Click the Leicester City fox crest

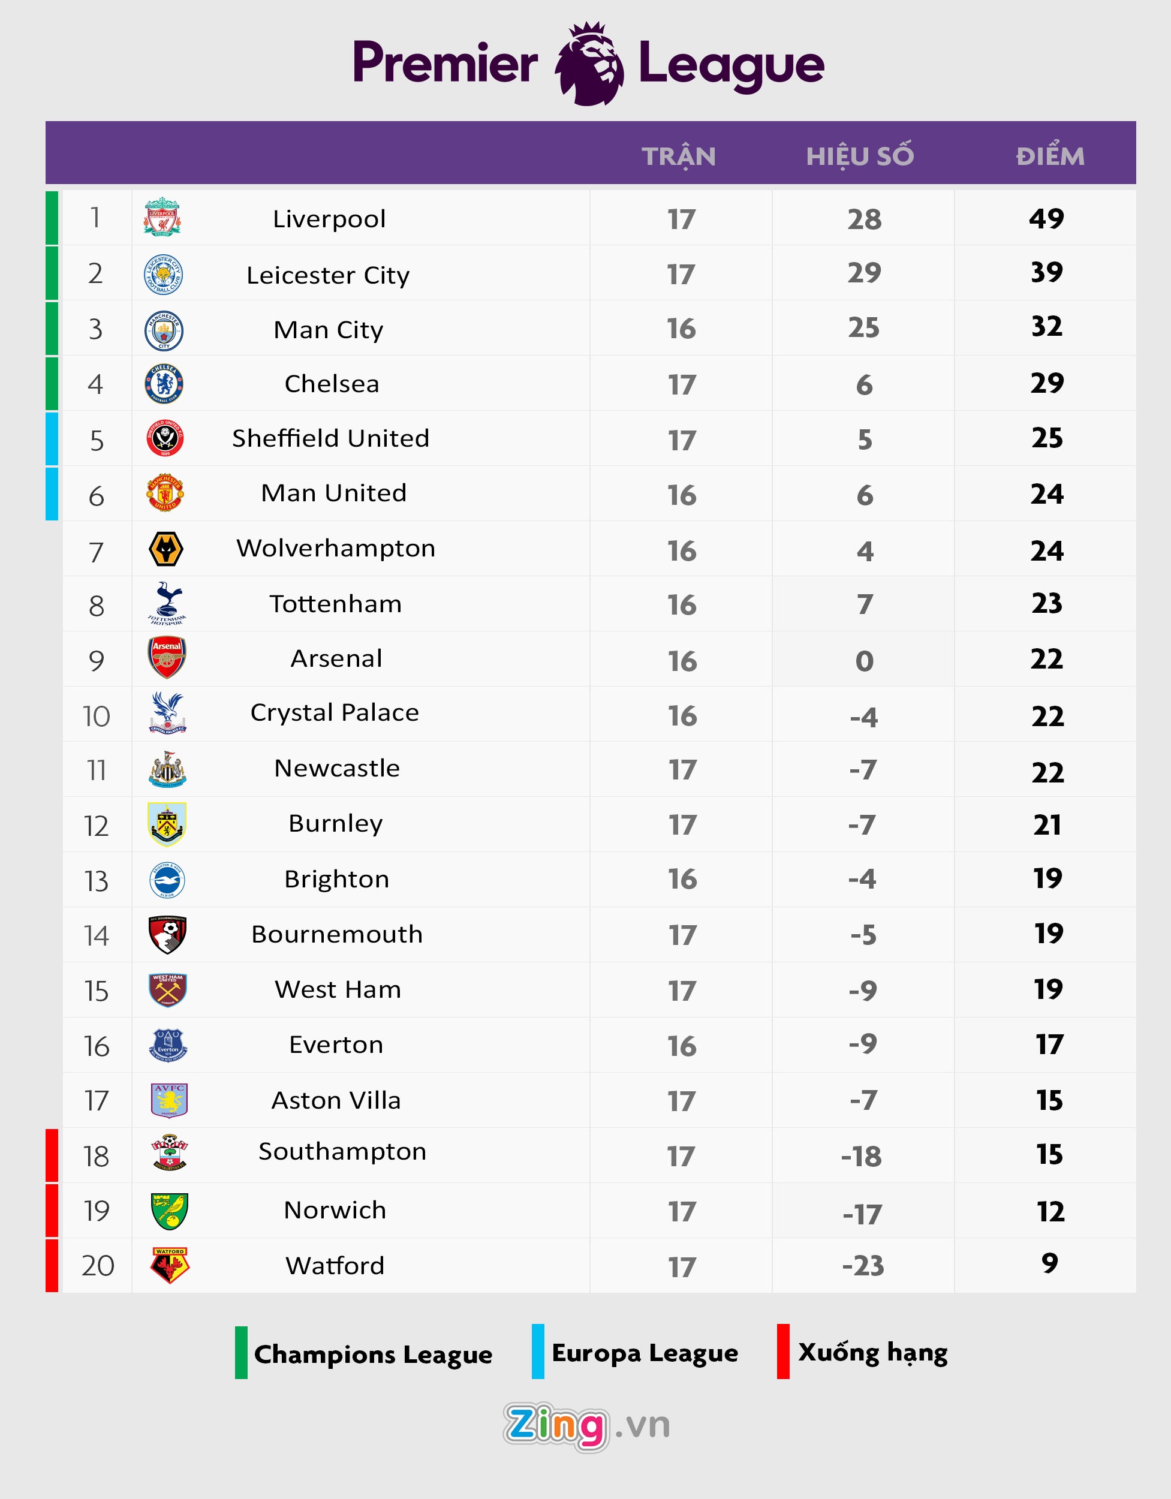pos(163,275)
